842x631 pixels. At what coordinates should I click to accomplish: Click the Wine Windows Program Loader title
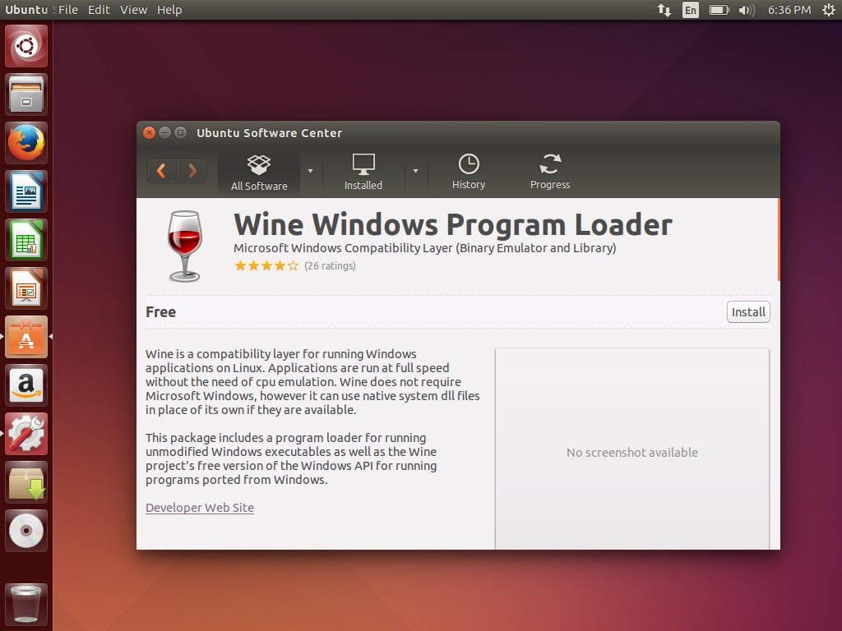[453, 224]
